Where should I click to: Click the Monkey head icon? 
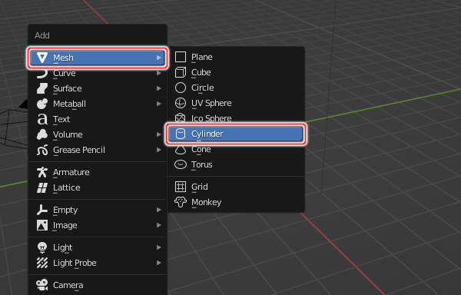181,202
